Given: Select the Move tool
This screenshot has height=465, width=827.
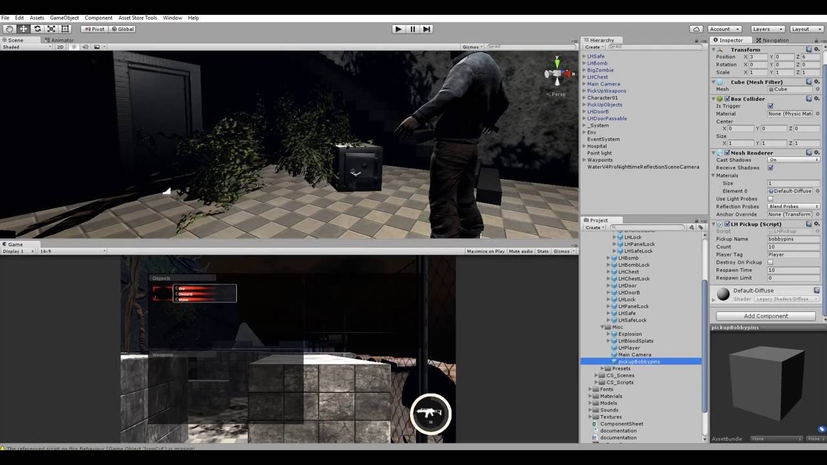Looking at the screenshot, I should click(23, 28).
